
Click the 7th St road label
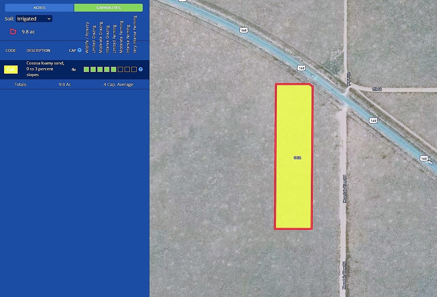coord(377,89)
